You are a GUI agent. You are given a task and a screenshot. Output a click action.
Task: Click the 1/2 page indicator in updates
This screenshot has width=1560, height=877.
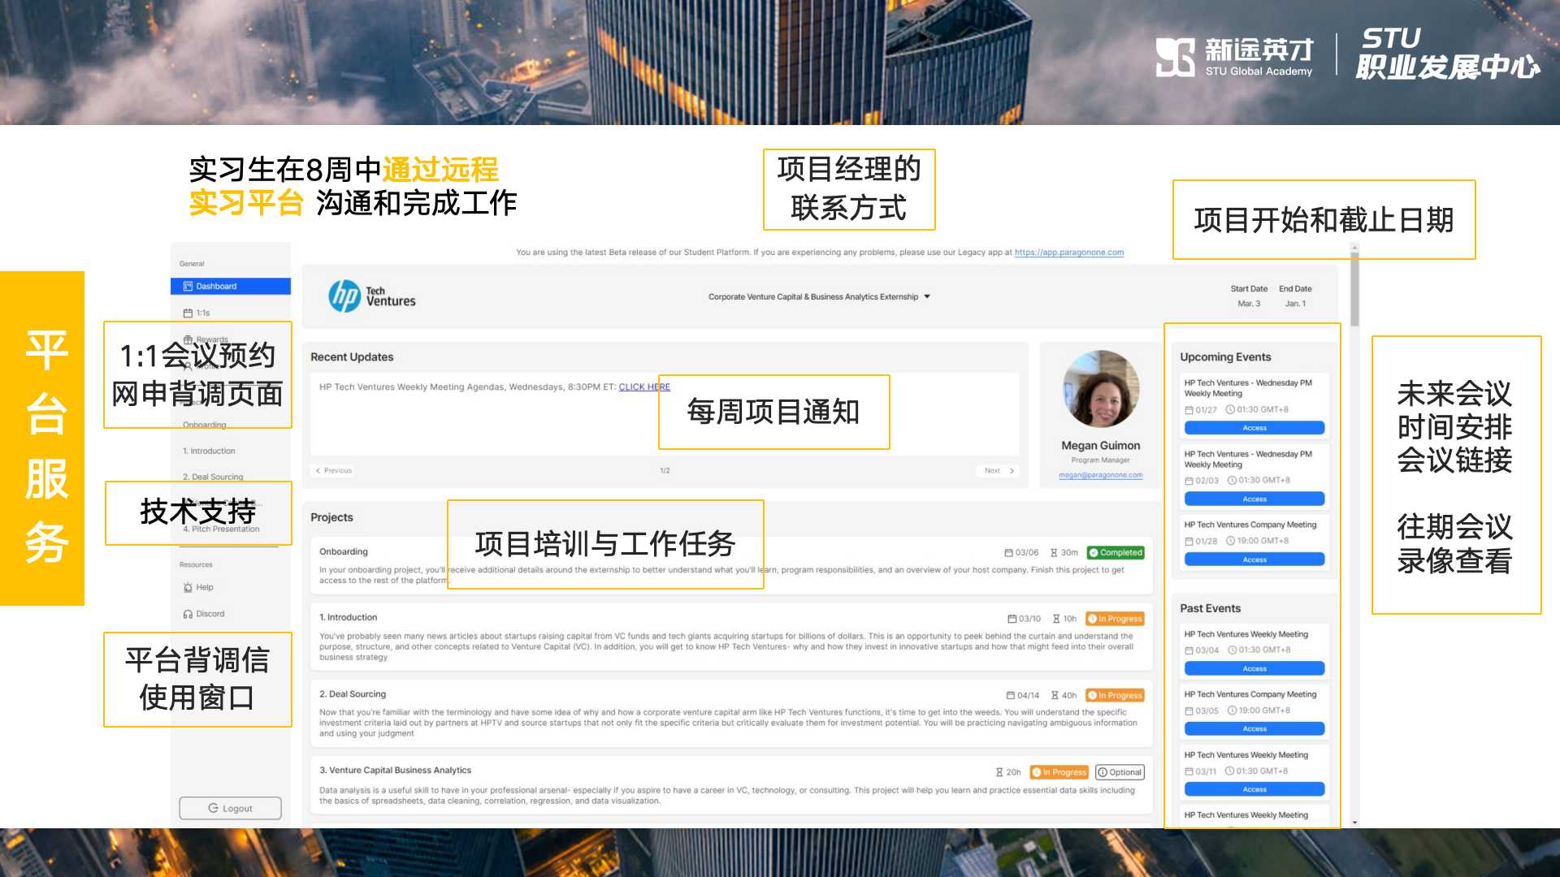pyautogui.click(x=665, y=470)
